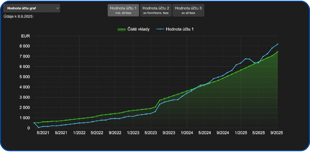The height and width of the screenshot is (152, 310).
Task: Click the blue peak data point in early 2025
Action: [x=245, y=59]
